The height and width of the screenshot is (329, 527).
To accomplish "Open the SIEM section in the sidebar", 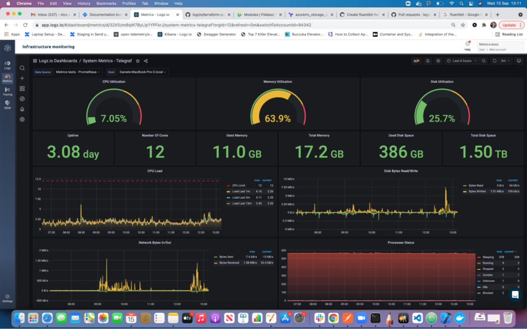I will (7, 105).
